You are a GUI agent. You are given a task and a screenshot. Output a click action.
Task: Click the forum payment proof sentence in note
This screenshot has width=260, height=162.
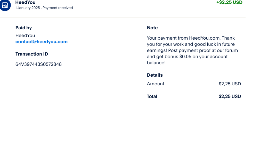(192, 57)
